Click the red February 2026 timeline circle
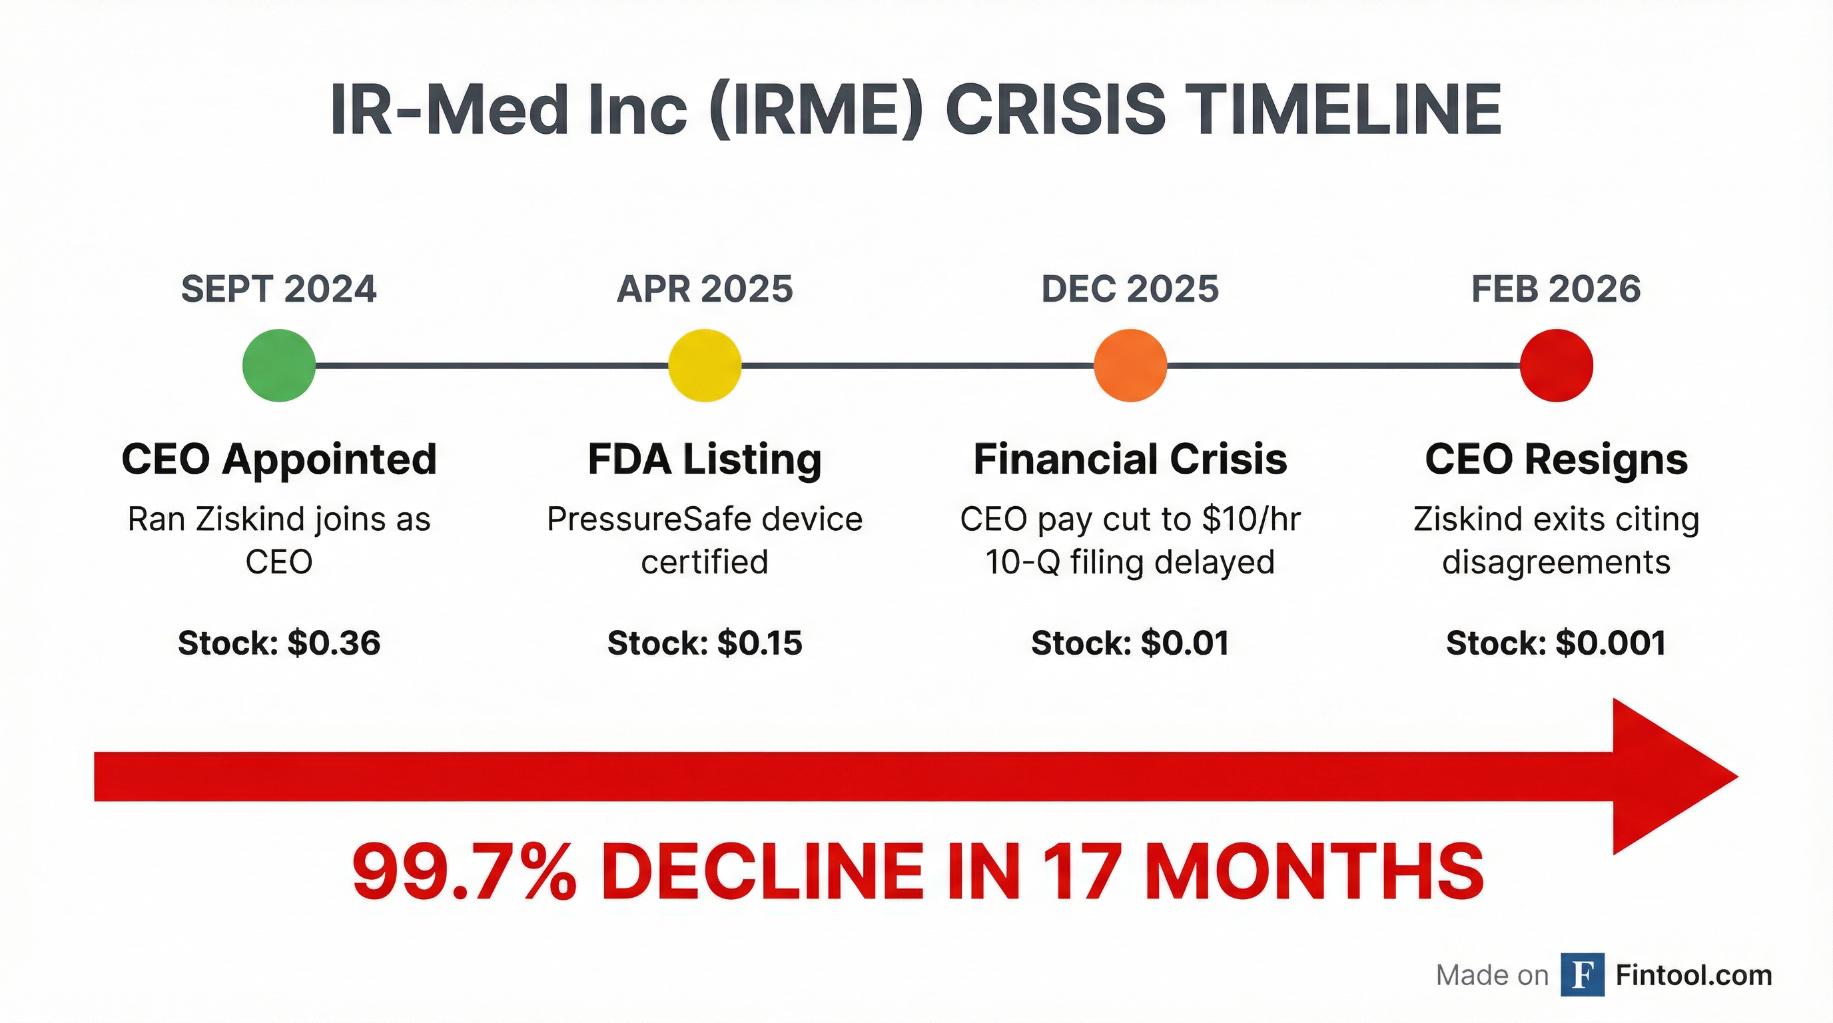Screen dimensions: 1833x1023 pos(1556,366)
